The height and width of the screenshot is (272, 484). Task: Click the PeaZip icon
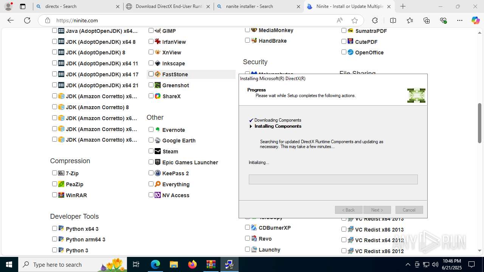tap(61, 184)
